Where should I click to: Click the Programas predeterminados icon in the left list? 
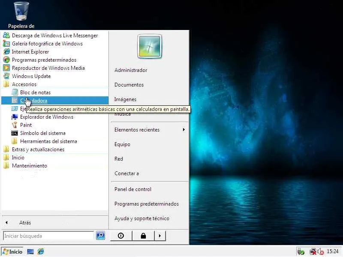click(x=6, y=60)
